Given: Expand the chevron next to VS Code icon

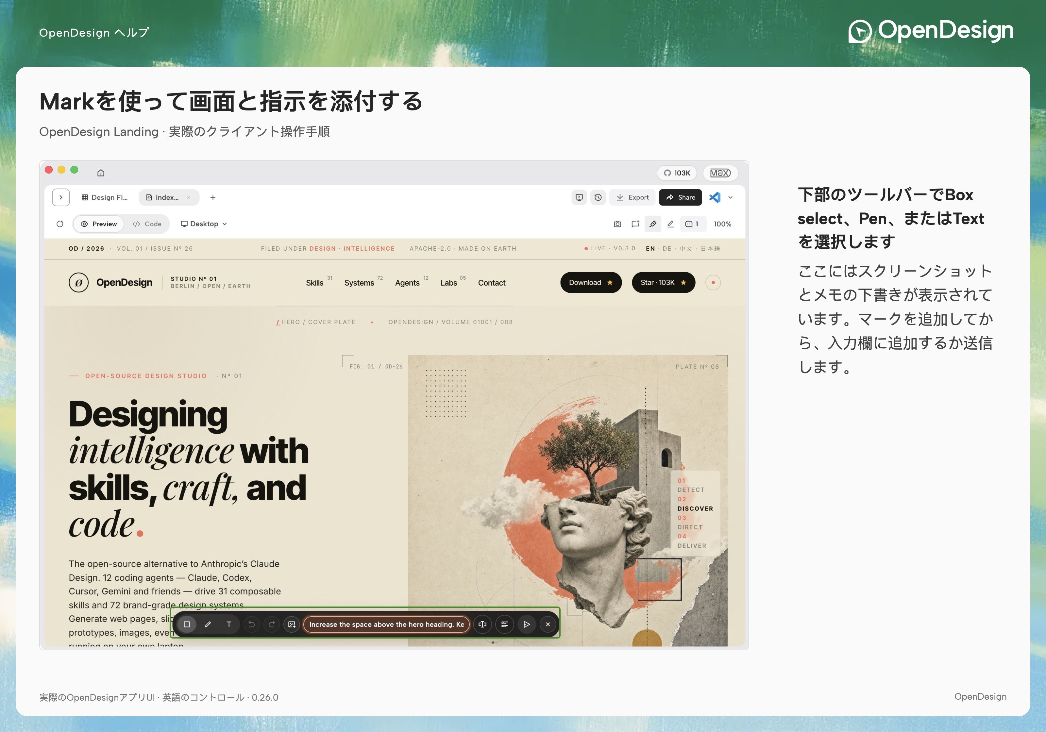Looking at the screenshot, I should point(730,197).
